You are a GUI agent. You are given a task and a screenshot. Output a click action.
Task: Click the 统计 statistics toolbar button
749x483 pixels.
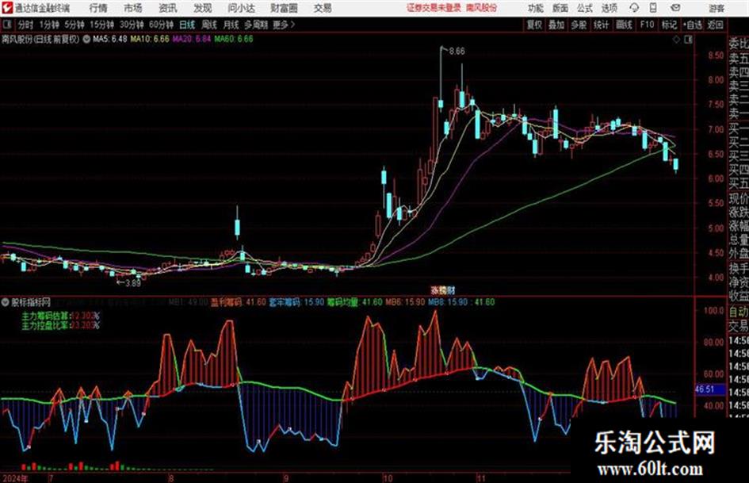coord(602,25)
